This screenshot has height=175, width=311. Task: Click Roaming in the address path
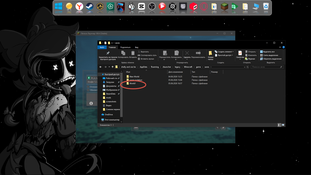[x=155, y=67]
